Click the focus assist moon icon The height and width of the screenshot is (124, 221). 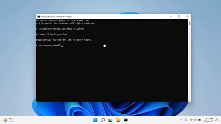pyautogui.click(x=217, y=120)
